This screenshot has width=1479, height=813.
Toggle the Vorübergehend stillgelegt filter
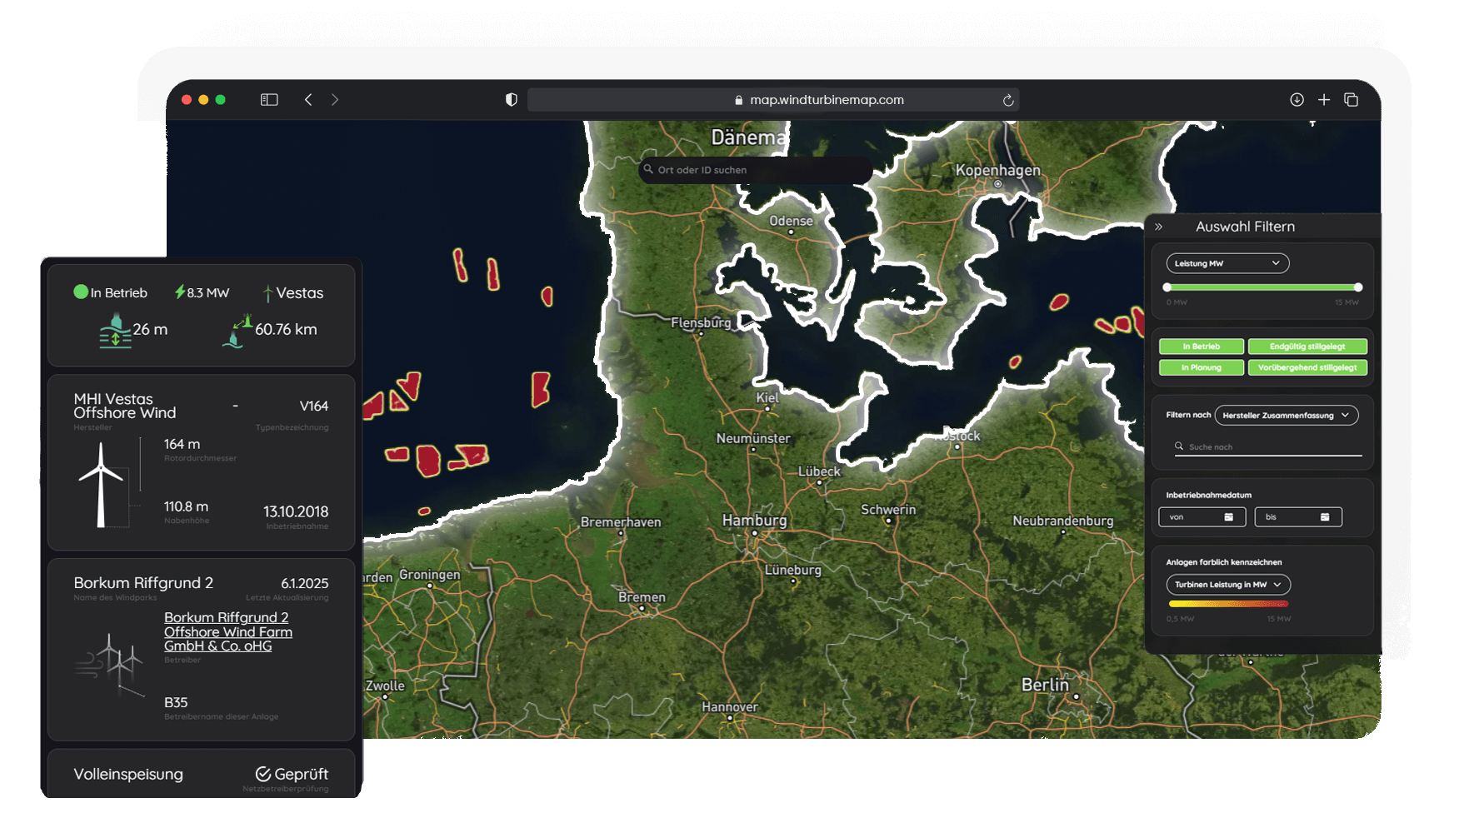(1307, 367)
